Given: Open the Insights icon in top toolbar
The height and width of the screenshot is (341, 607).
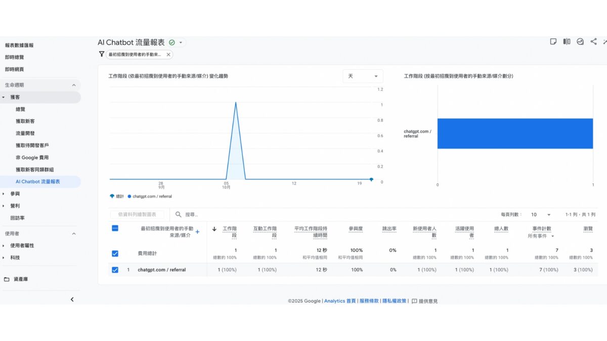Looking at the screenshot, I should (580, 41).
